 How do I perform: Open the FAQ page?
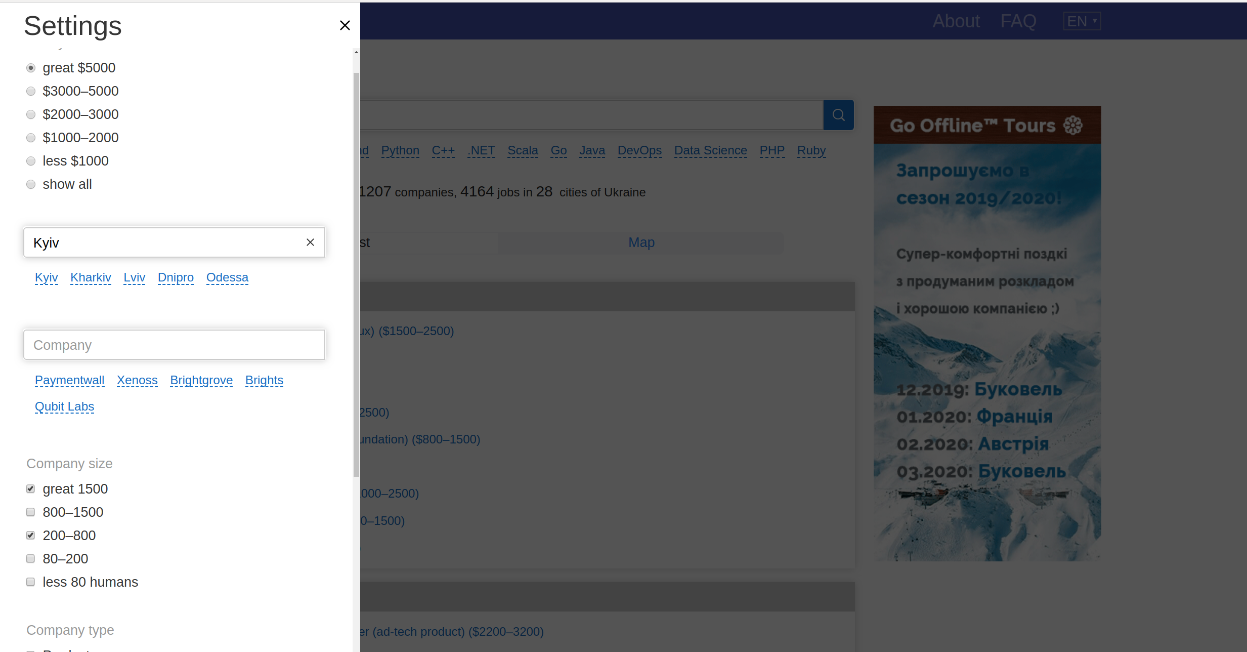coord(1018,21)
